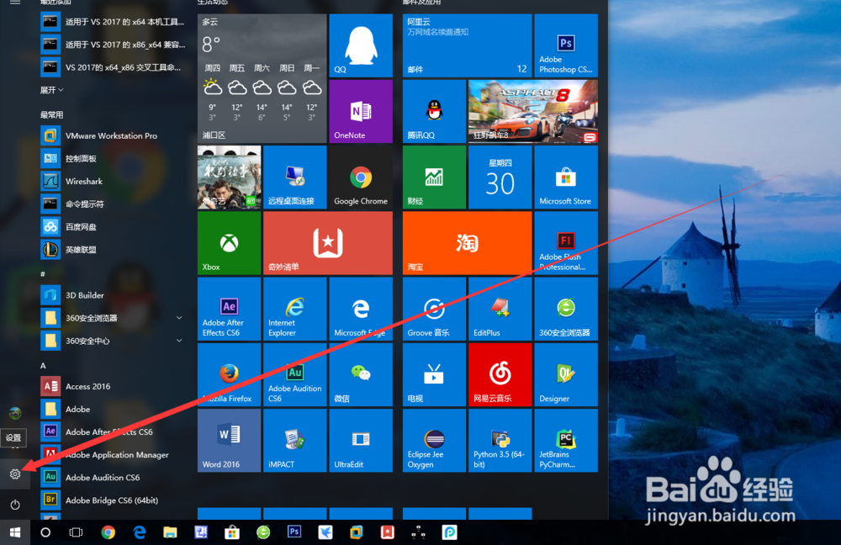Open the 阿里云 mail tile

467,45
